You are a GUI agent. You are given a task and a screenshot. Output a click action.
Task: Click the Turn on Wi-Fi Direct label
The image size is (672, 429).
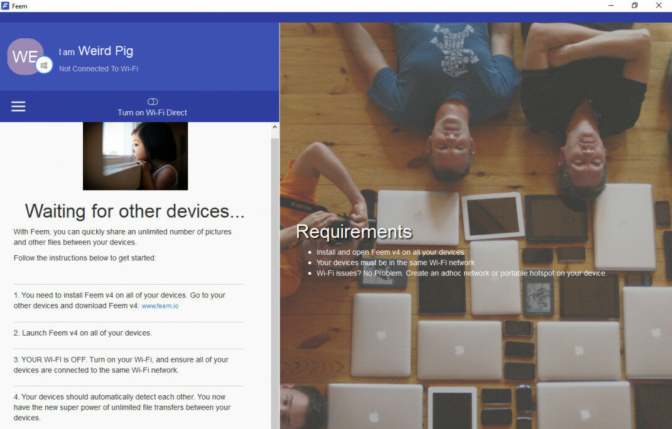point(152,113)
